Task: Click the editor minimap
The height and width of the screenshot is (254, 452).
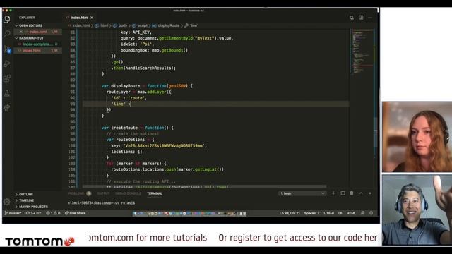Action: (362, 52)
